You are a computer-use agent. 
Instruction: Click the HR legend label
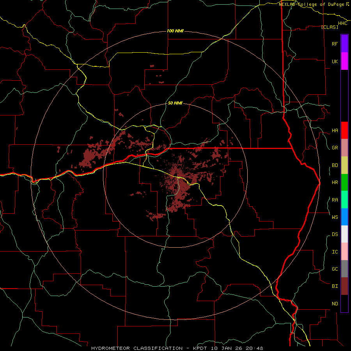pyautogui.click(x=335, y=183)
